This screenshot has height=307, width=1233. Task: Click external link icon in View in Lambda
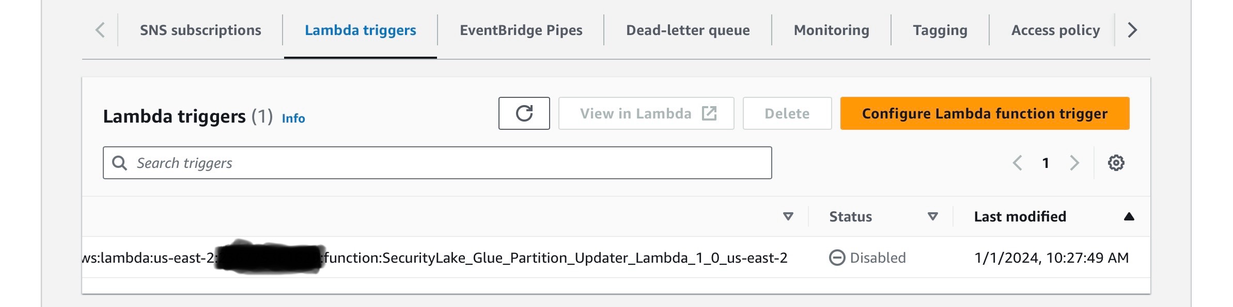pyautogui.click(x=709, y=113)
